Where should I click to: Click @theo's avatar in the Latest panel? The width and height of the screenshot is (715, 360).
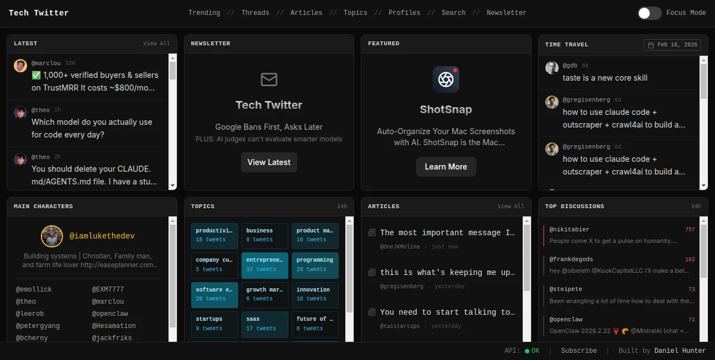pos(20,112)
